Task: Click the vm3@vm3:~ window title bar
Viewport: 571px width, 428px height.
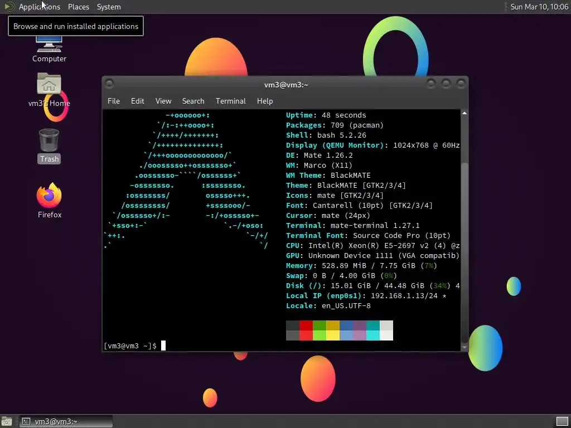Action: (286, 85)
